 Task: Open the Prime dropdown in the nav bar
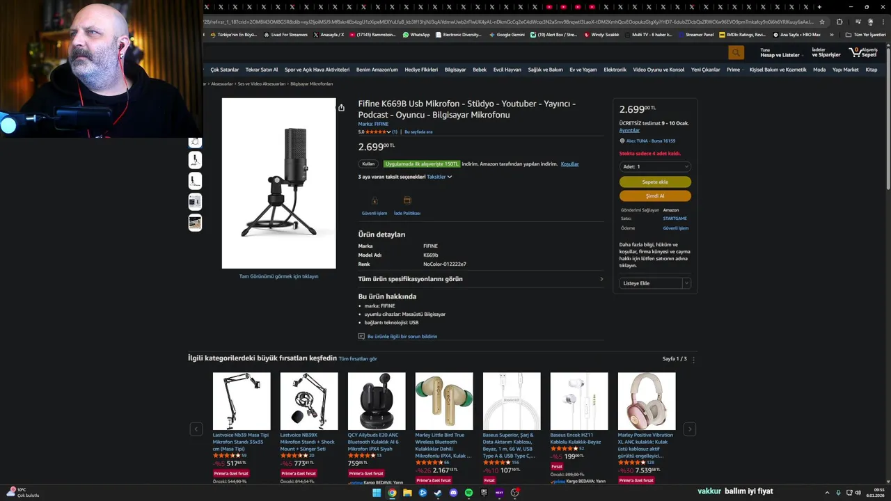[x=735, y=70]
